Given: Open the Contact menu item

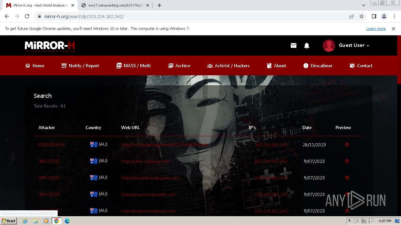Looking at the screenshot, I should click(x=361, y=66).
